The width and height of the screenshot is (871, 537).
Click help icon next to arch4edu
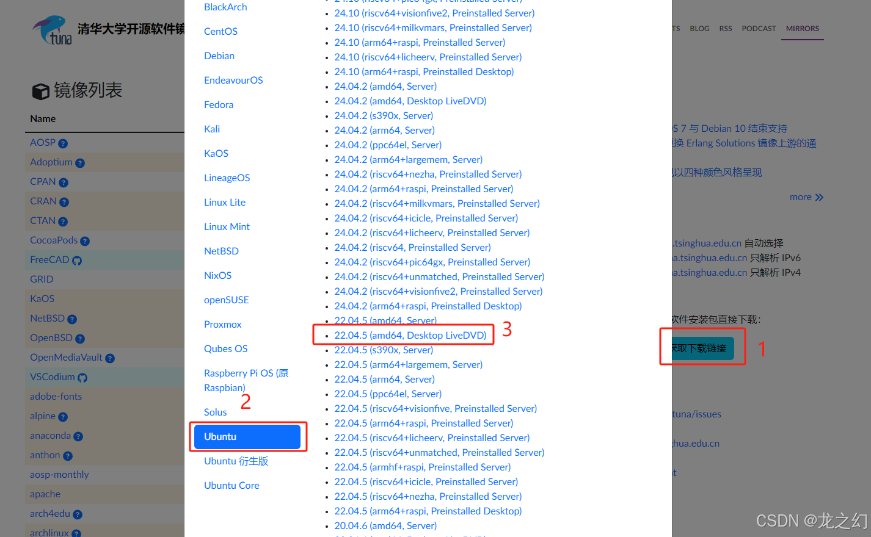[x=78, y=514]
